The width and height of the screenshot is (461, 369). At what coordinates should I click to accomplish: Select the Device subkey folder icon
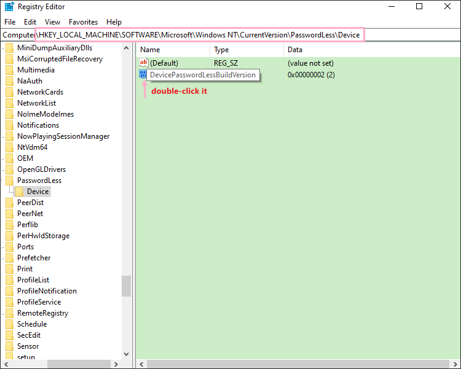(19, 192)
